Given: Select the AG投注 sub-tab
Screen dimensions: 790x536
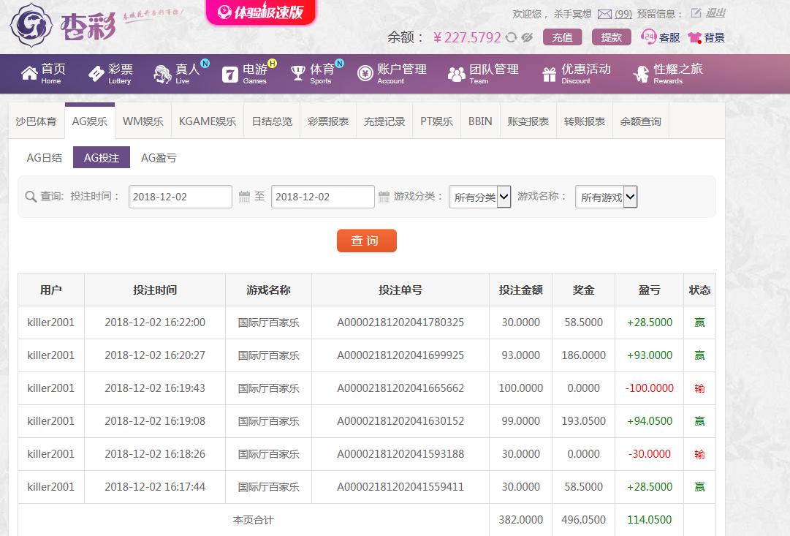Looking at the screenshot, I should tap(102, 157).
